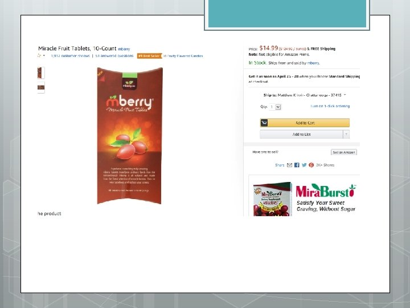410x308 pixels.
Task: Share product on Pinterest icon
Action: (311, 165)
